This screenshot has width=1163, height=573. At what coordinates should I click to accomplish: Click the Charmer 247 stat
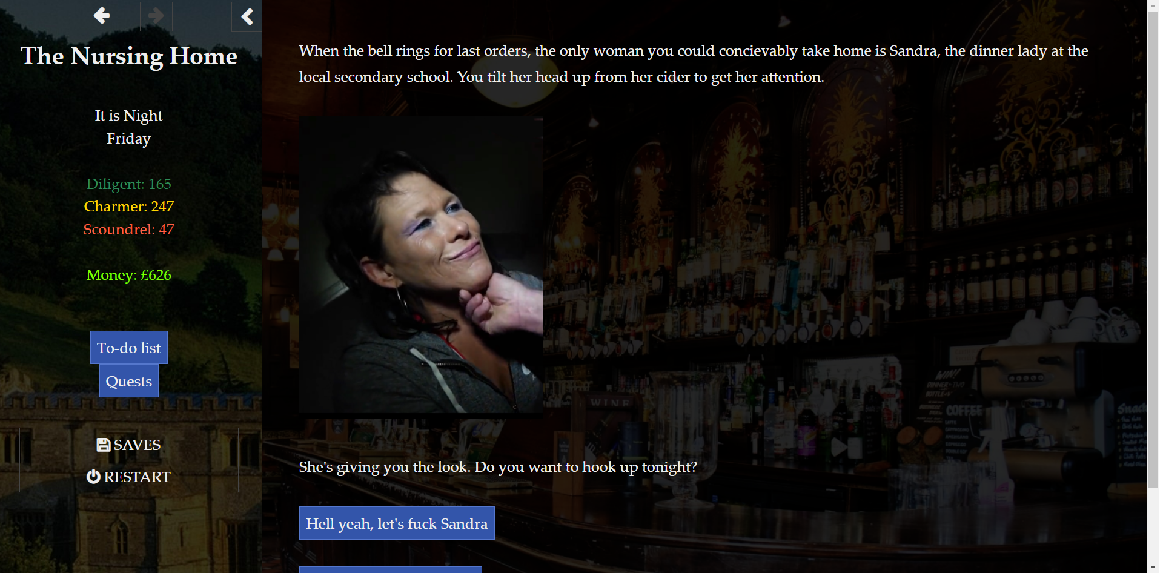(129, 207)
